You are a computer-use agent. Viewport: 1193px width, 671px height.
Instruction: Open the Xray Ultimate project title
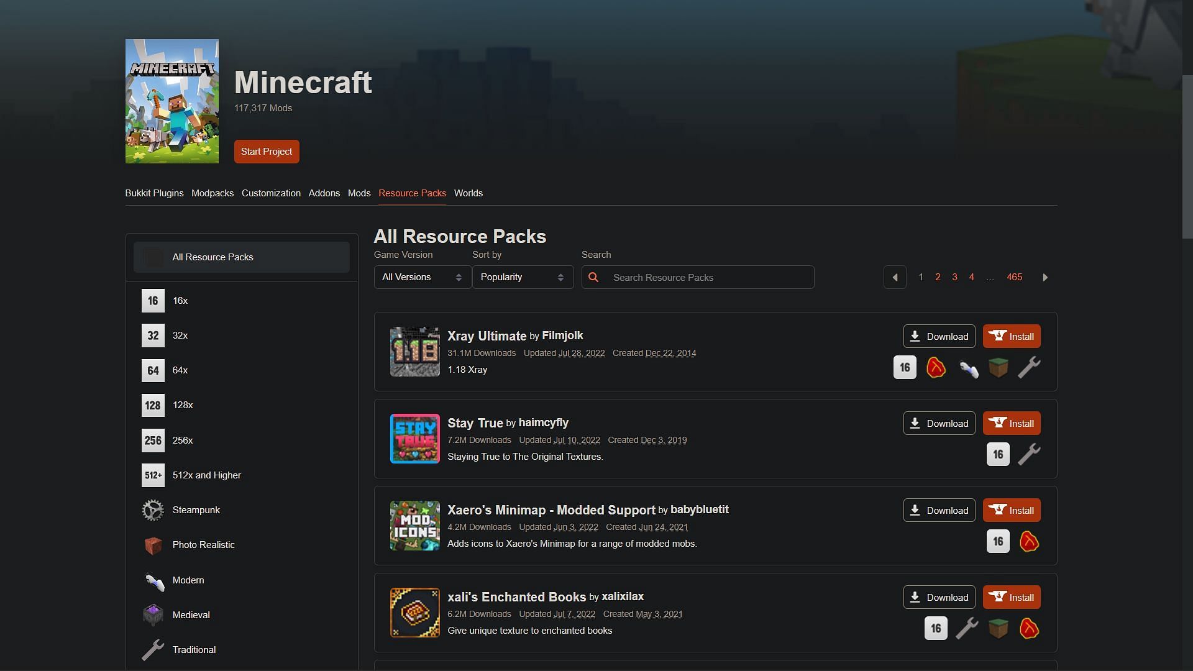487,336
